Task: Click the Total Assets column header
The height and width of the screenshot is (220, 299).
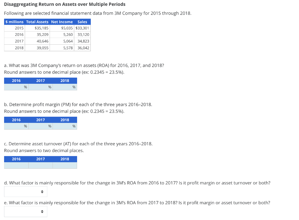Action: (37, 22)
